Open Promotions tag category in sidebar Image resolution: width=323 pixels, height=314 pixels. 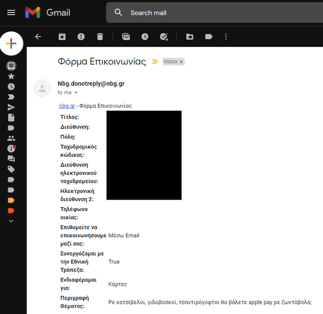pos(11,169)
